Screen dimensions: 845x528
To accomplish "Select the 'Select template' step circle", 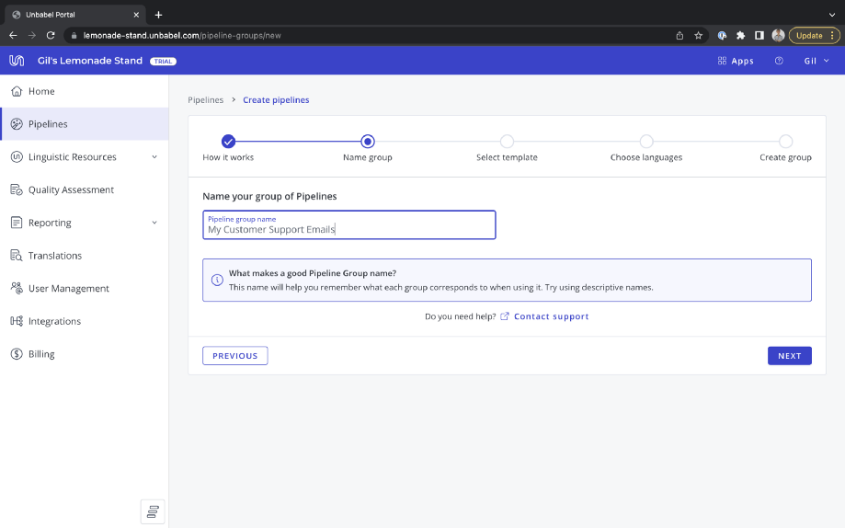I will [x=507, y=142].
